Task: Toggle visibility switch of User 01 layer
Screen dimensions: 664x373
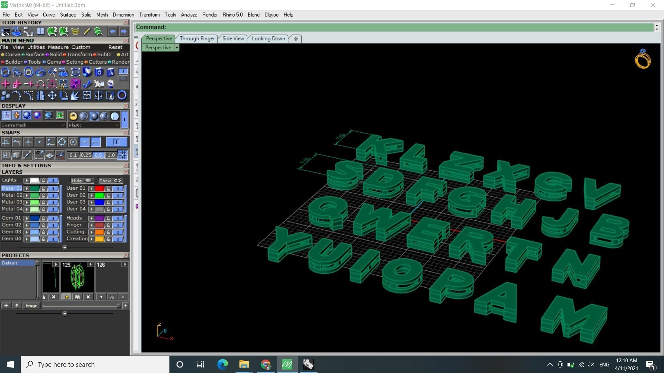Action: point(118,189)
